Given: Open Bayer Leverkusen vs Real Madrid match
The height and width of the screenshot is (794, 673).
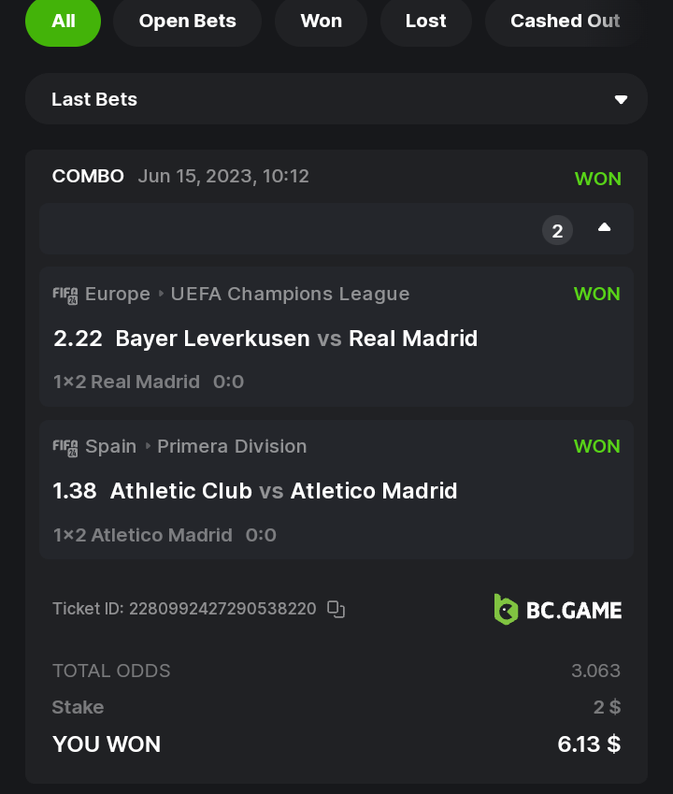Looking at the screenshot, I should (x=296, y=339).
